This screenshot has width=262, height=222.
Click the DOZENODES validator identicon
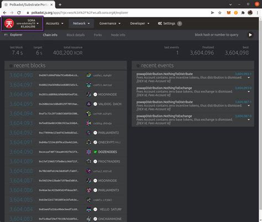click(x=89, y=152)
